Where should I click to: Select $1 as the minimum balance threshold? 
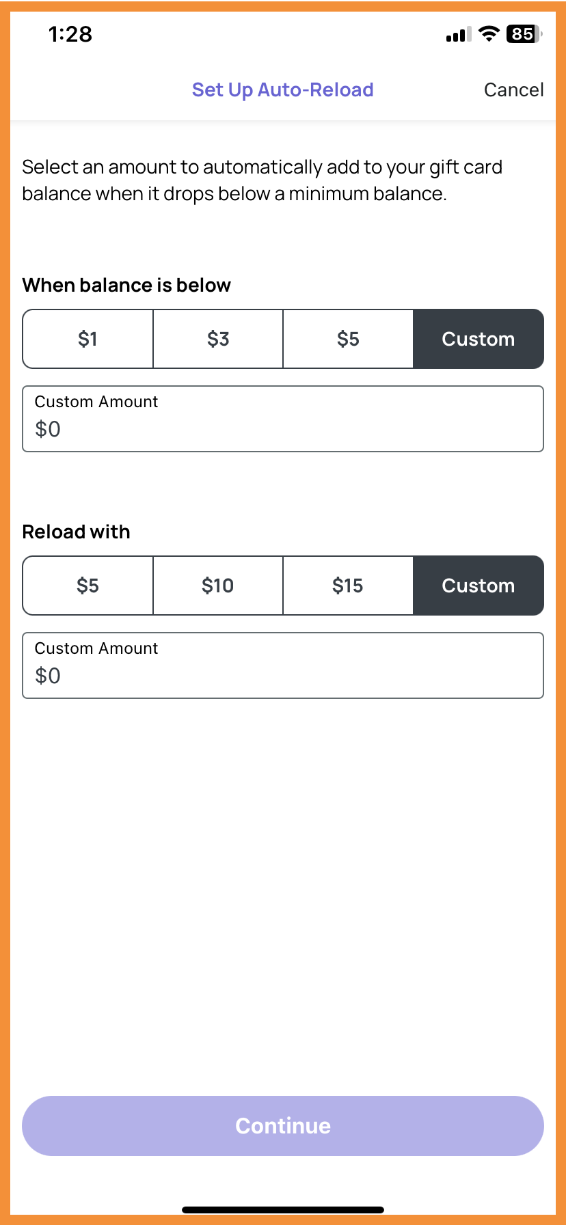[x=87, y=339]
